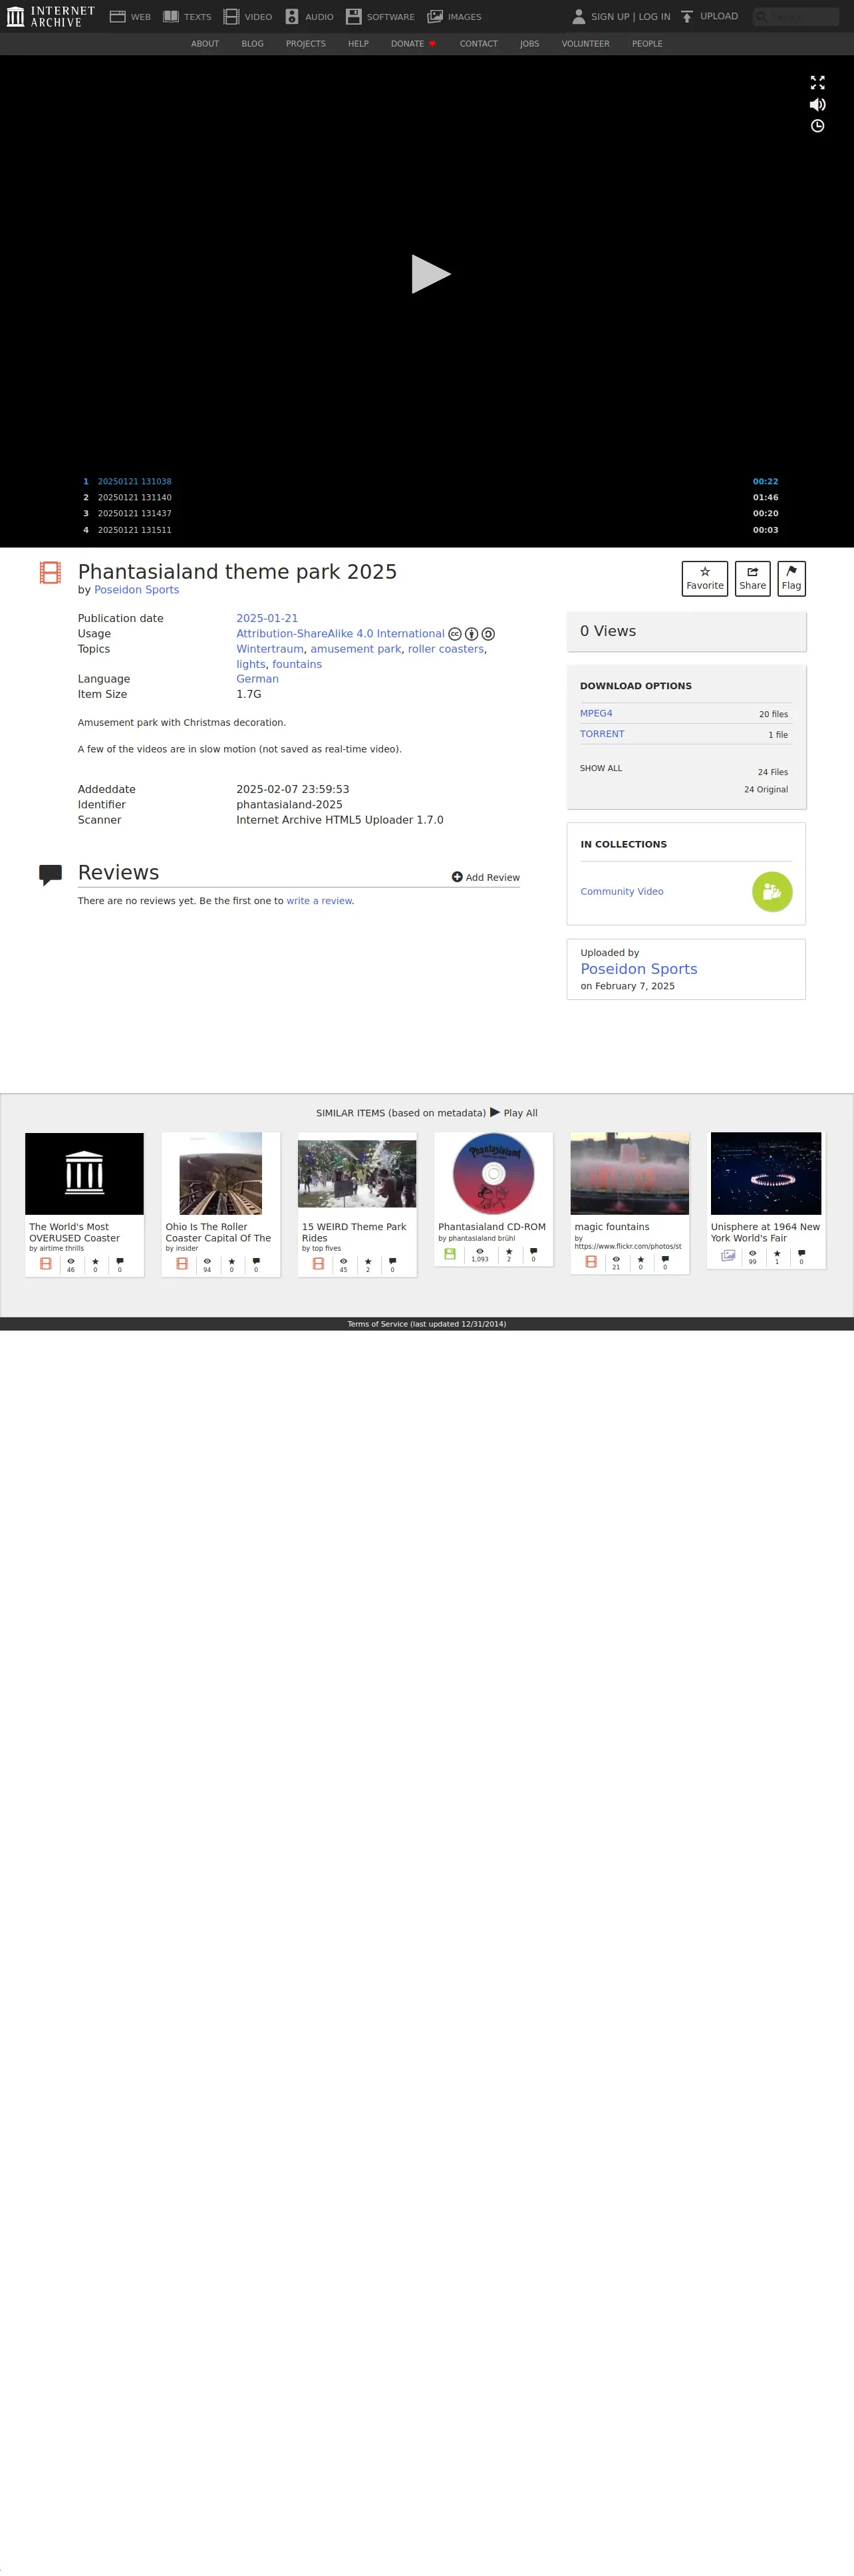Screen dimensions: 854x2576
Task: Click the Creative Commons CC icon
Action: click(455, 634)
